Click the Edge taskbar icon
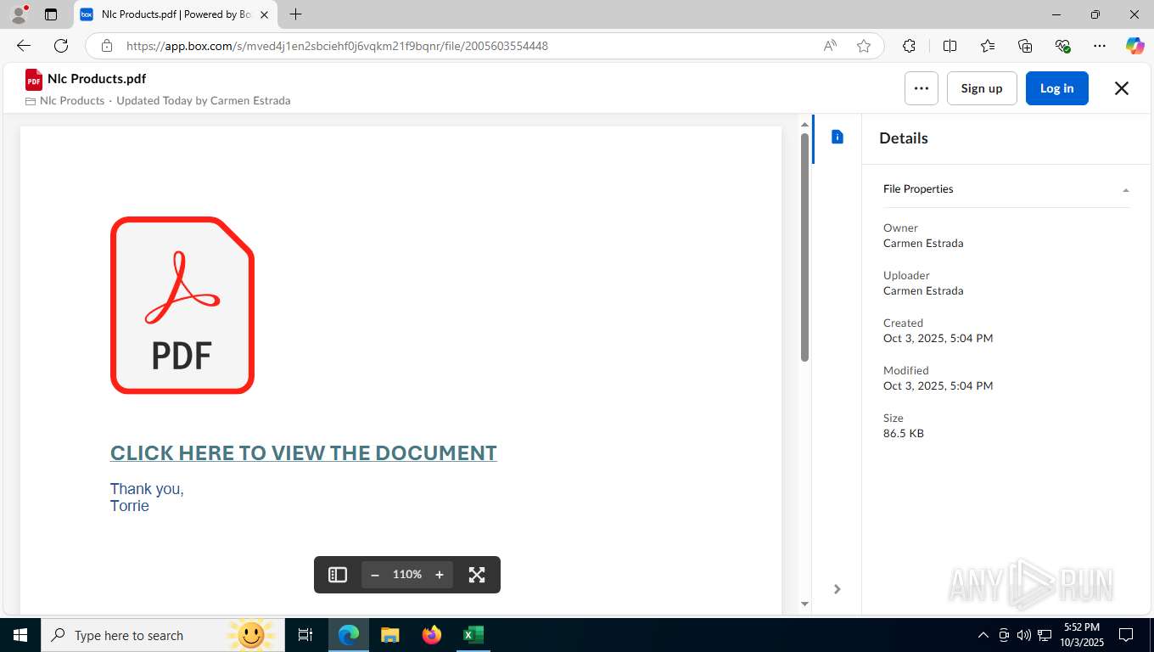1154x652 pixels. pyautogui.click(x=349, y=635)
